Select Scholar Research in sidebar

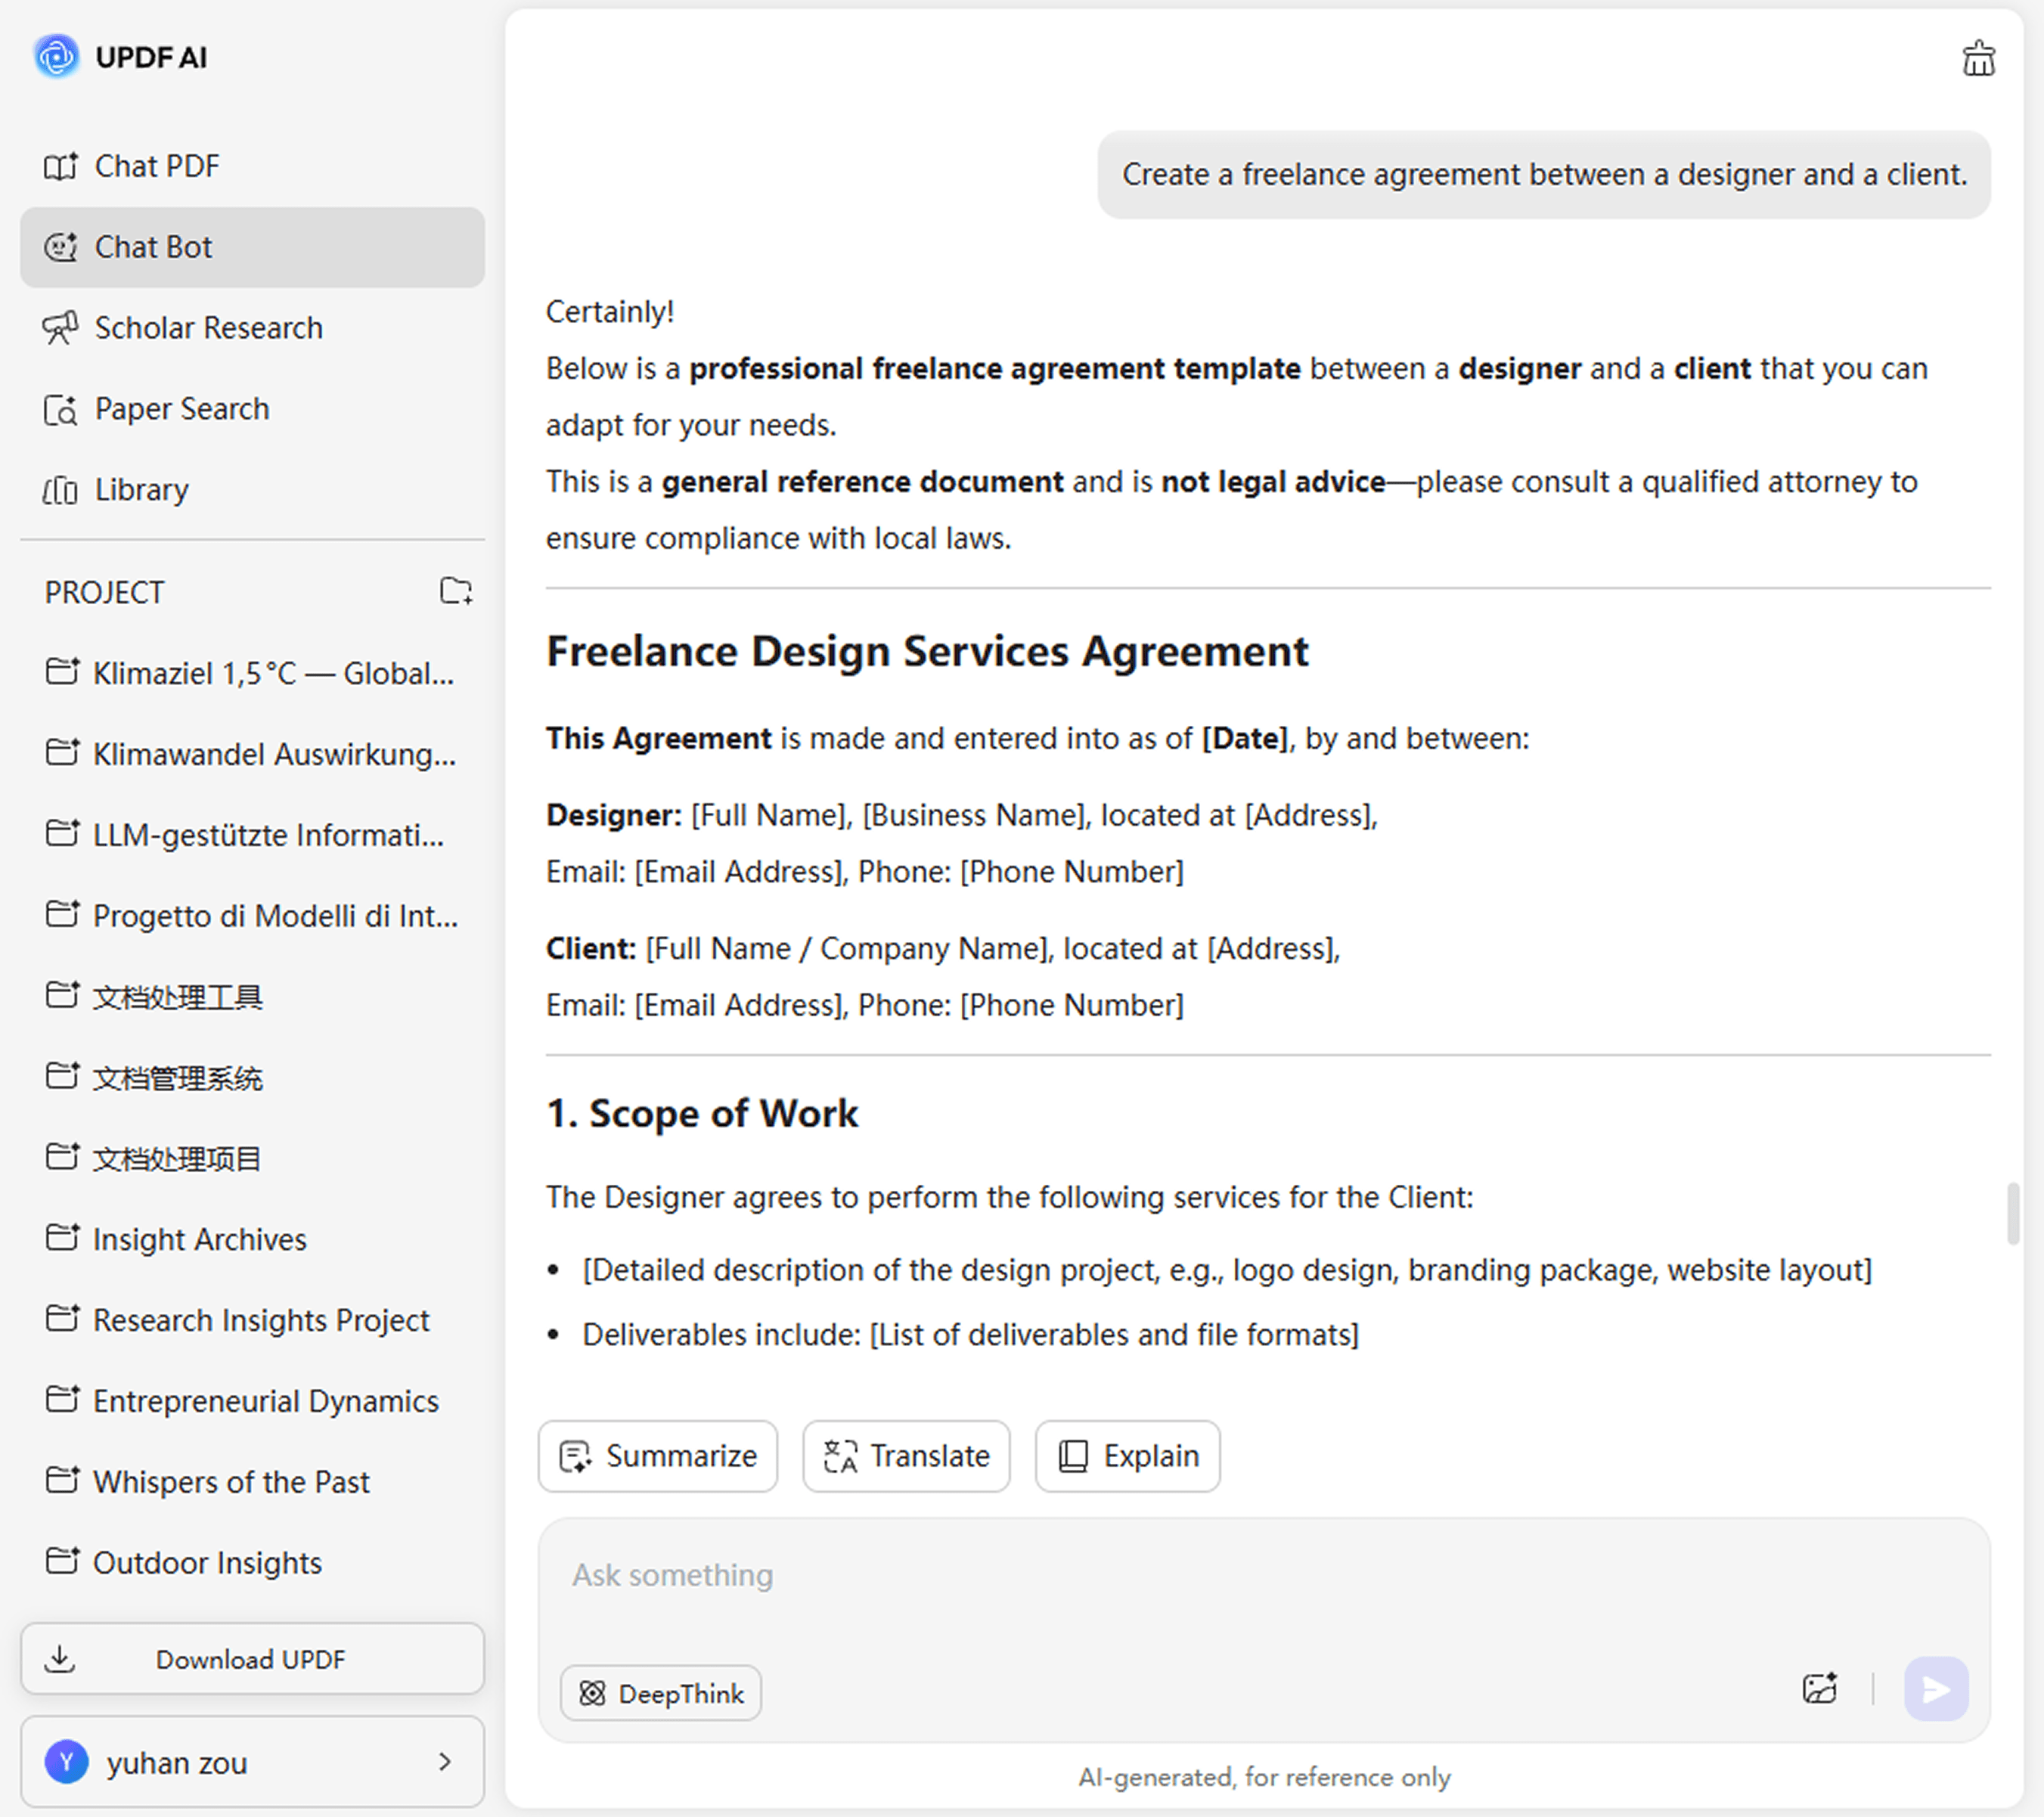(207, 328)
